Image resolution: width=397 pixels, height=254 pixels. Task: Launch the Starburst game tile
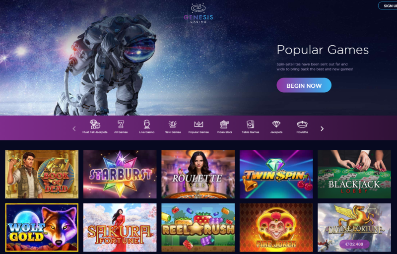[120, 174]
